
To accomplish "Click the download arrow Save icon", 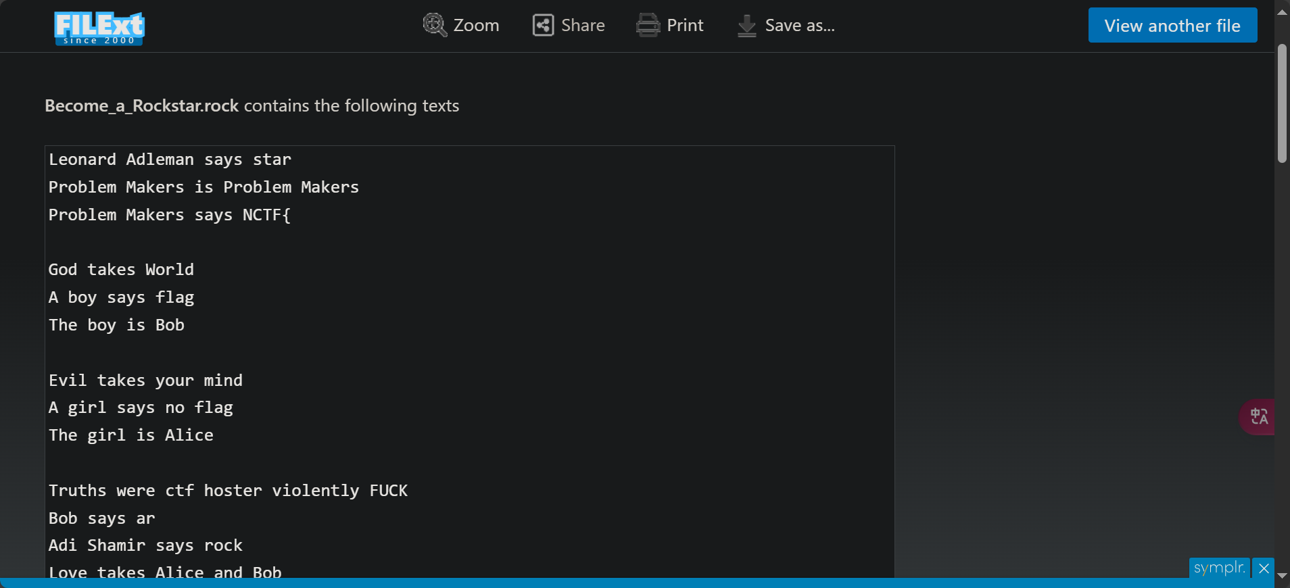I will [x=746, y=26].
